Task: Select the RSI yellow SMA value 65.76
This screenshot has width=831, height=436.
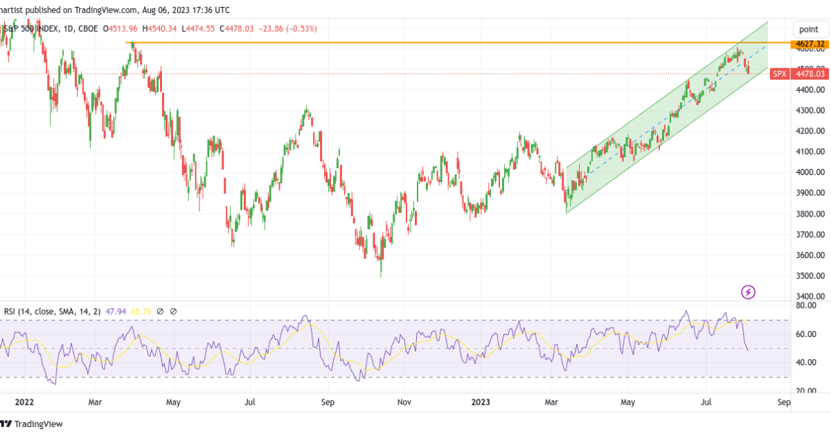Action: pyautogui.click(x=141, y=311)
